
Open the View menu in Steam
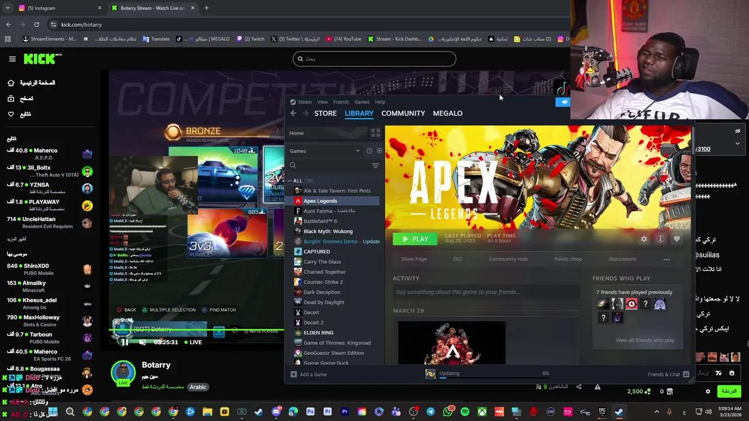[322, 102]
